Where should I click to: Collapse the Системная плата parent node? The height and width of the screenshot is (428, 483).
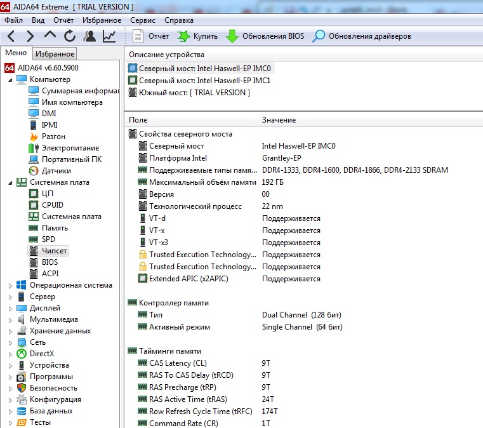click(x=10, y=183)
